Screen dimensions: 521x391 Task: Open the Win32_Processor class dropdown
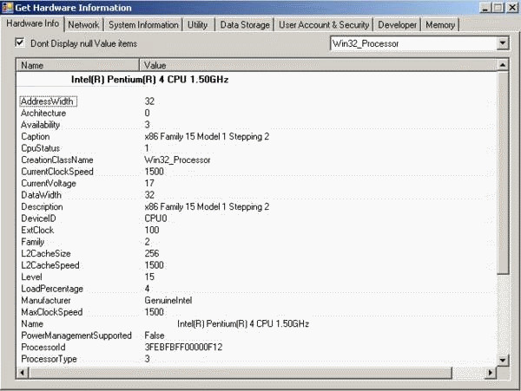pyautogui.click(x=503, y=43)
